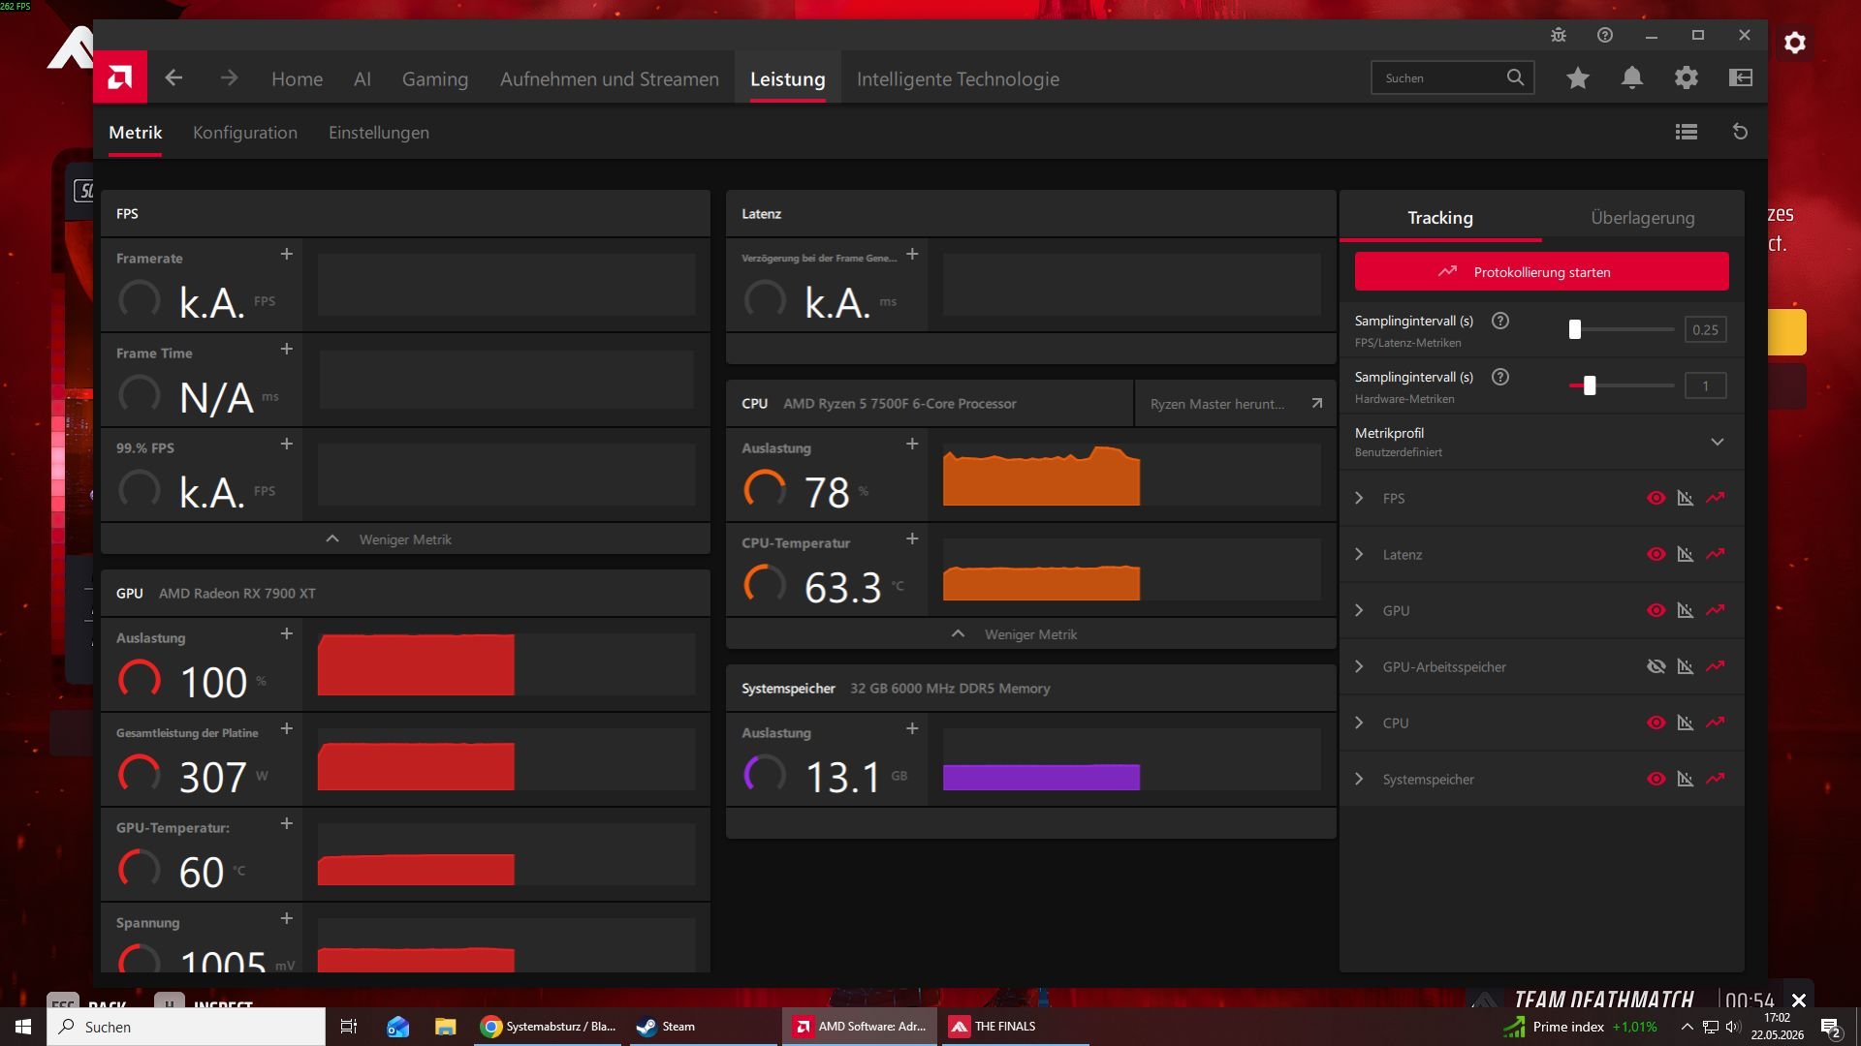Image resolution: width=1861 pixels, height=1046 pixels.
Task: Go forward with the right arrow
Action: pyautogui.click(x=229, y=78)
